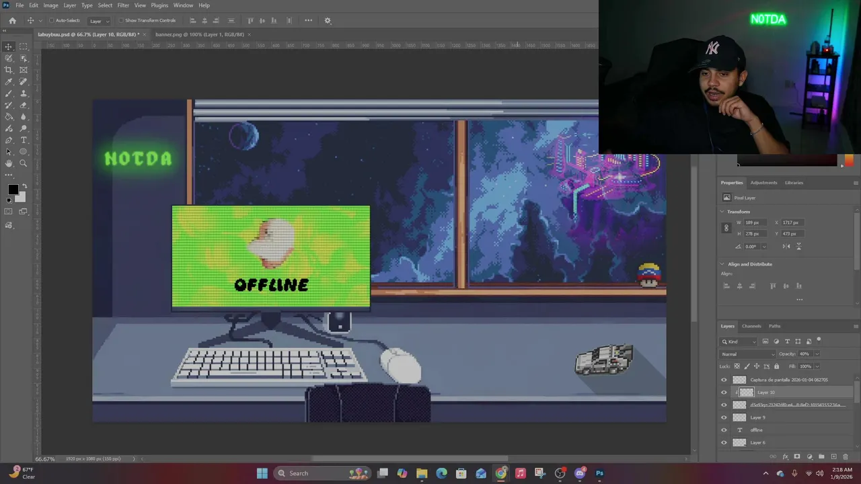861x484 pixels.
Task: Select the Paint Bucket tool
Action: click(x=9, y=117)
